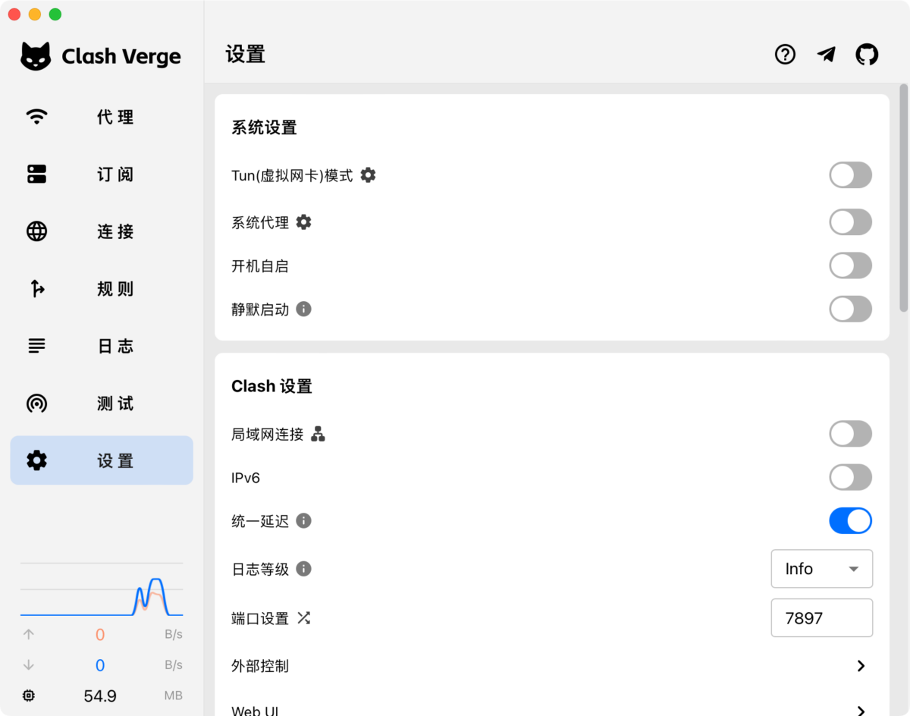
Task: Open the 日志 page
Action: (x=102, y=346)
